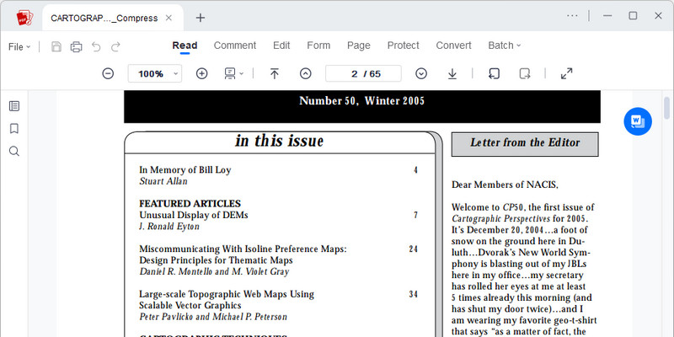Switch to the Page tab
Screen dimensions: 674x337
(x=359, y=45)
